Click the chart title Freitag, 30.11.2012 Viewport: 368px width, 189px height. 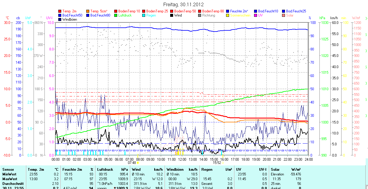point(184,4)
